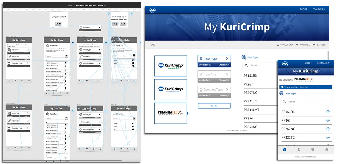Image resolution: width=337 pixels, height=164 pixels.
Task: Close the clear-combination wireframe dialog with the X icon
Action: click(131, 13)
